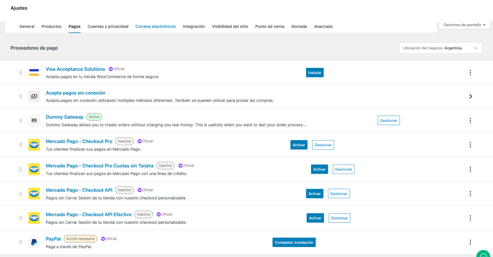The width and height of the screenshot is (493, 257).
Task: Open three-dot menu for Visa Acceptance Solutions
Action: pyautogui.click(x=470, y=73)
